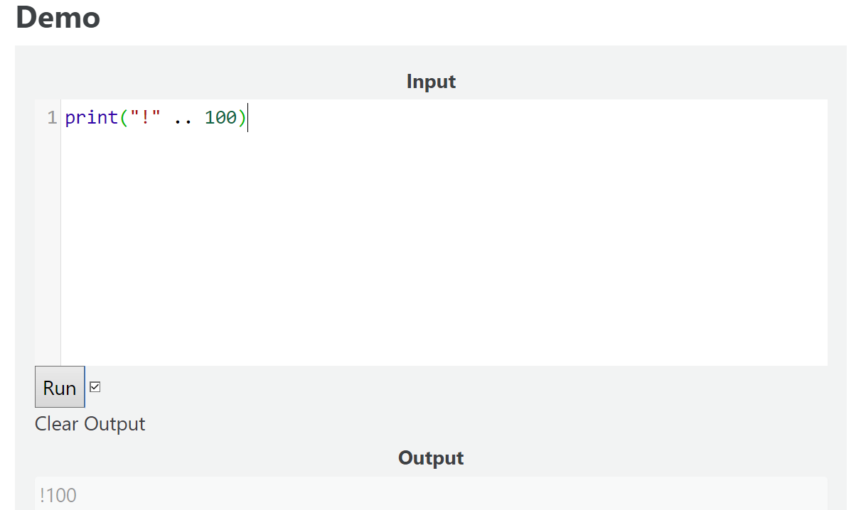Click the Run button
The height and width of the screenshot is (510, 866).
point(59,387)
